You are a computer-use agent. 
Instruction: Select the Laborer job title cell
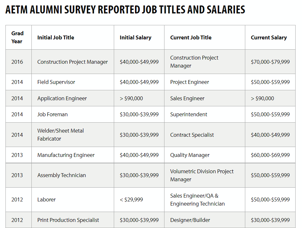pos(72,199)
